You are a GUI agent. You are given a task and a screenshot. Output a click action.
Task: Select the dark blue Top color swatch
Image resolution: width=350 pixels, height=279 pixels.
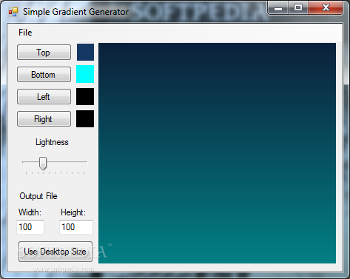(85, 53)
